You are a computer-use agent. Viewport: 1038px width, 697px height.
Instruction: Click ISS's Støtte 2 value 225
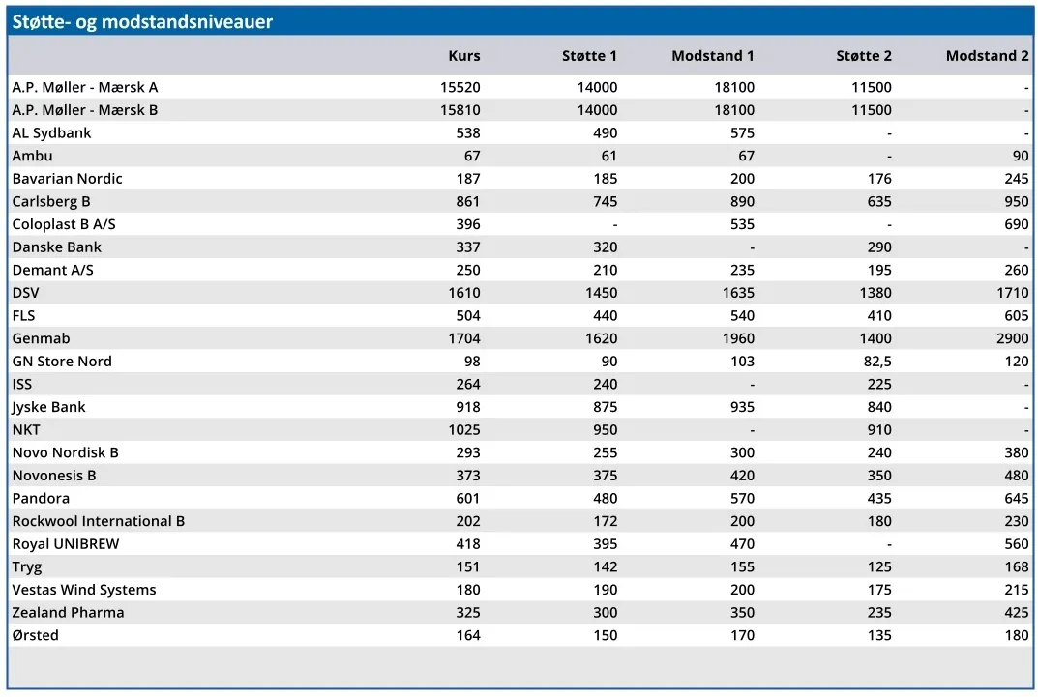click(x=879, y=384)
